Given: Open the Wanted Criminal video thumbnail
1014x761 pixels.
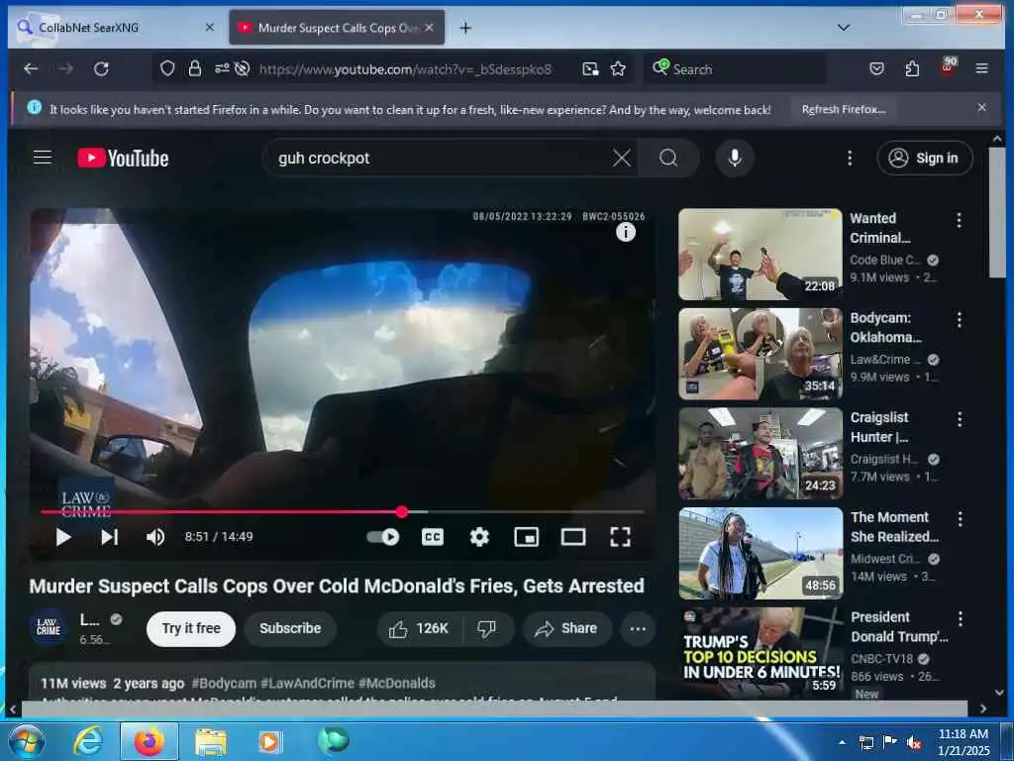Looking at the screenshot, I should 760,255.
